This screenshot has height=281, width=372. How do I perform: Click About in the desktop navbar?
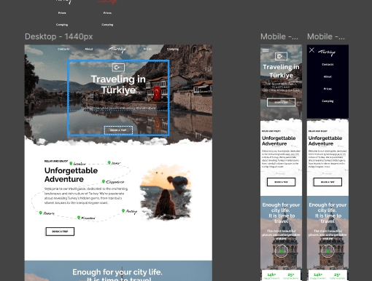[89, 49]
